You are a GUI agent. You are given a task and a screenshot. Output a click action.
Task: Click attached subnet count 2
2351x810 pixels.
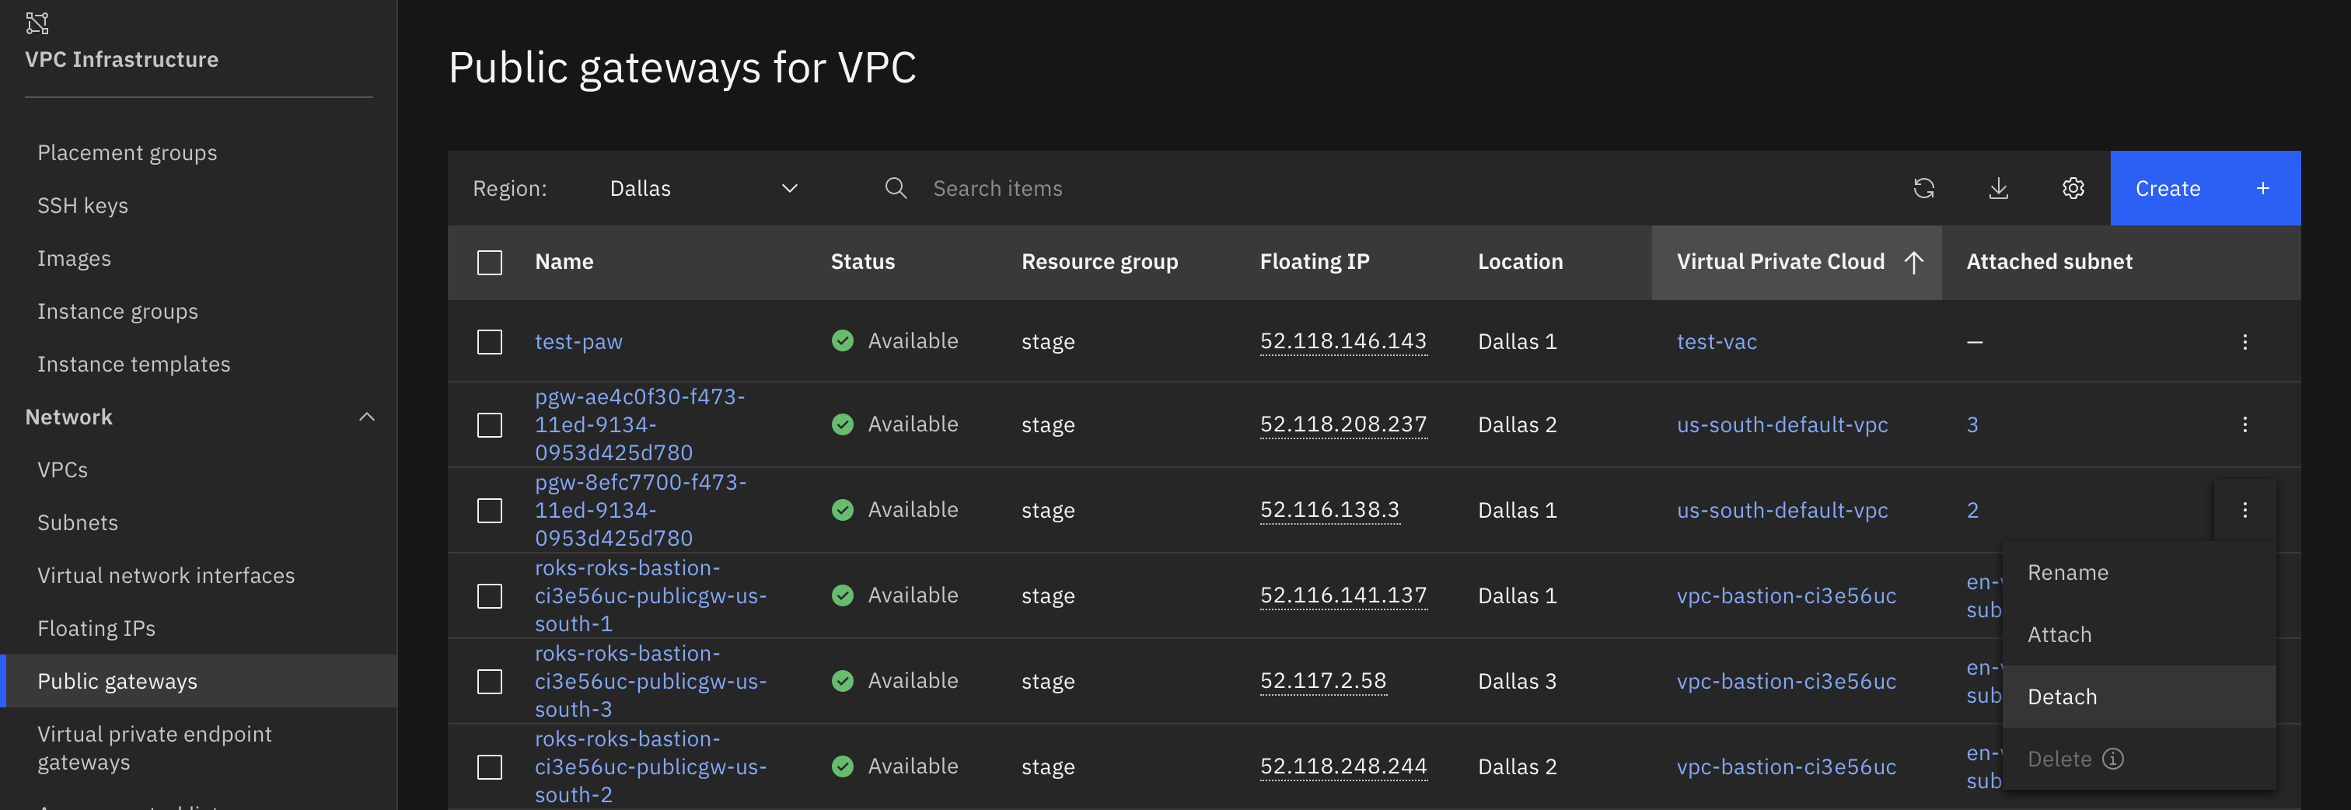[1972, 510]
